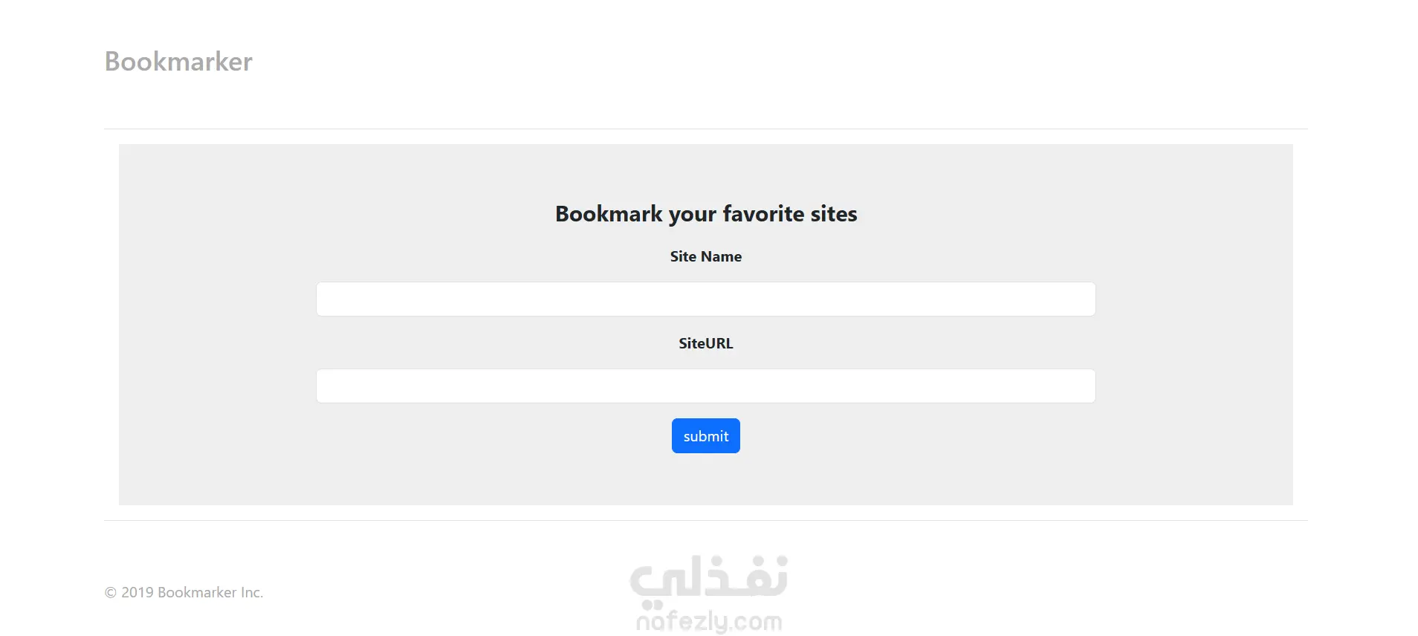Screen dimensions: 1418x636
Task: Click the word 'Bookmark' in the heading
Action: coord(609,214)
